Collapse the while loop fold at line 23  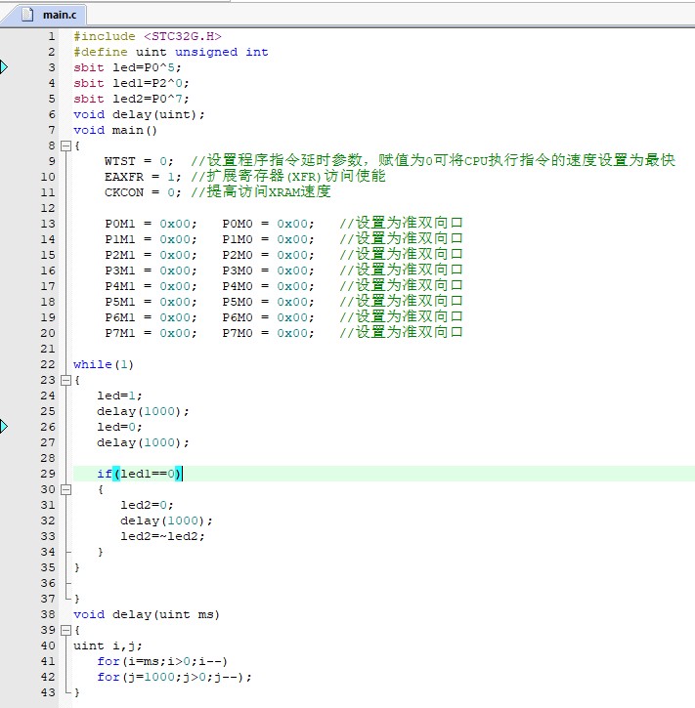(65, 380)
